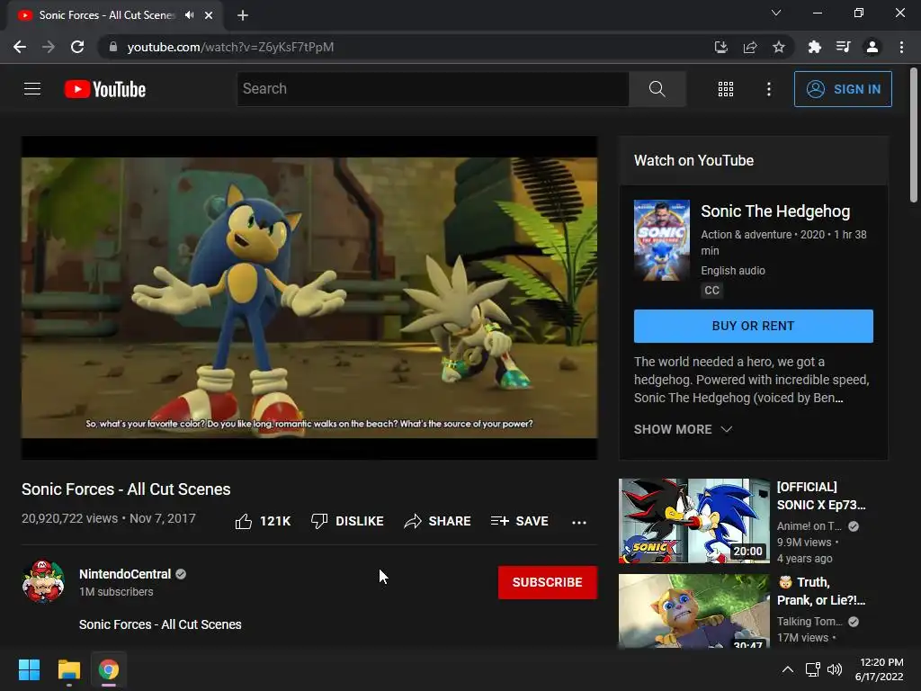Viewport: 921px width, 691px height.
Task: Click the thumbs-down Dislike icon
Action: [319, 521]
